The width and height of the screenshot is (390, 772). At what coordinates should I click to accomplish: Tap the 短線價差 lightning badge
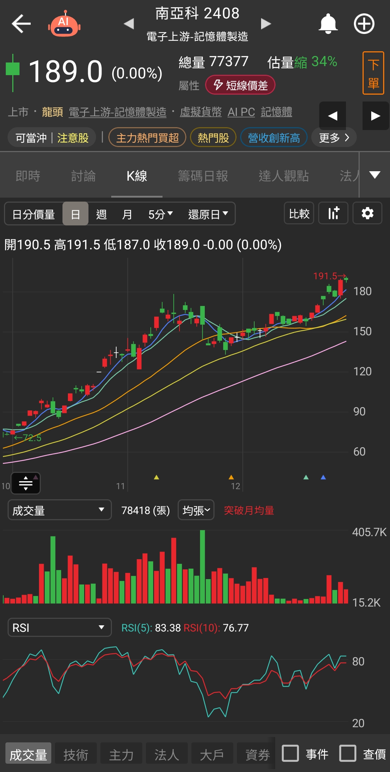pyautogui.click(x=240, y=85)
